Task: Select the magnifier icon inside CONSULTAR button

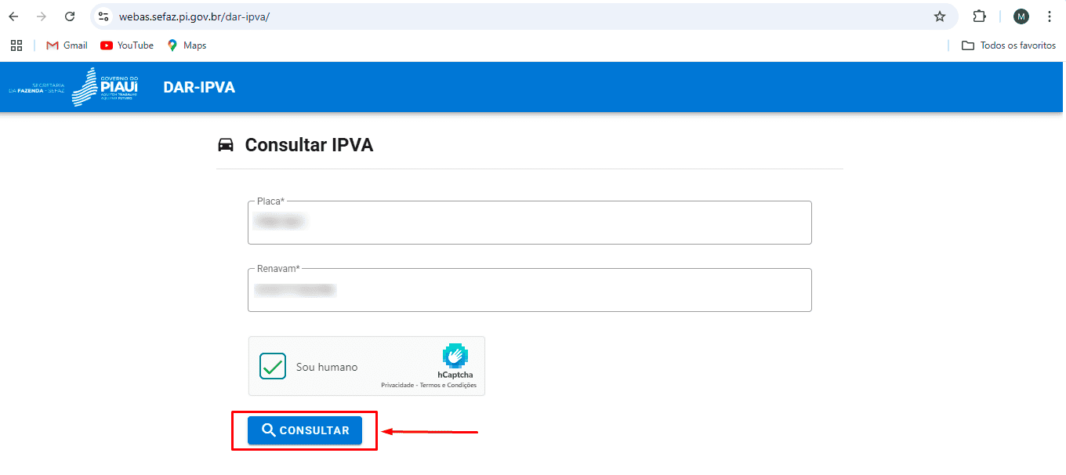Action: [x=269, y=430]
